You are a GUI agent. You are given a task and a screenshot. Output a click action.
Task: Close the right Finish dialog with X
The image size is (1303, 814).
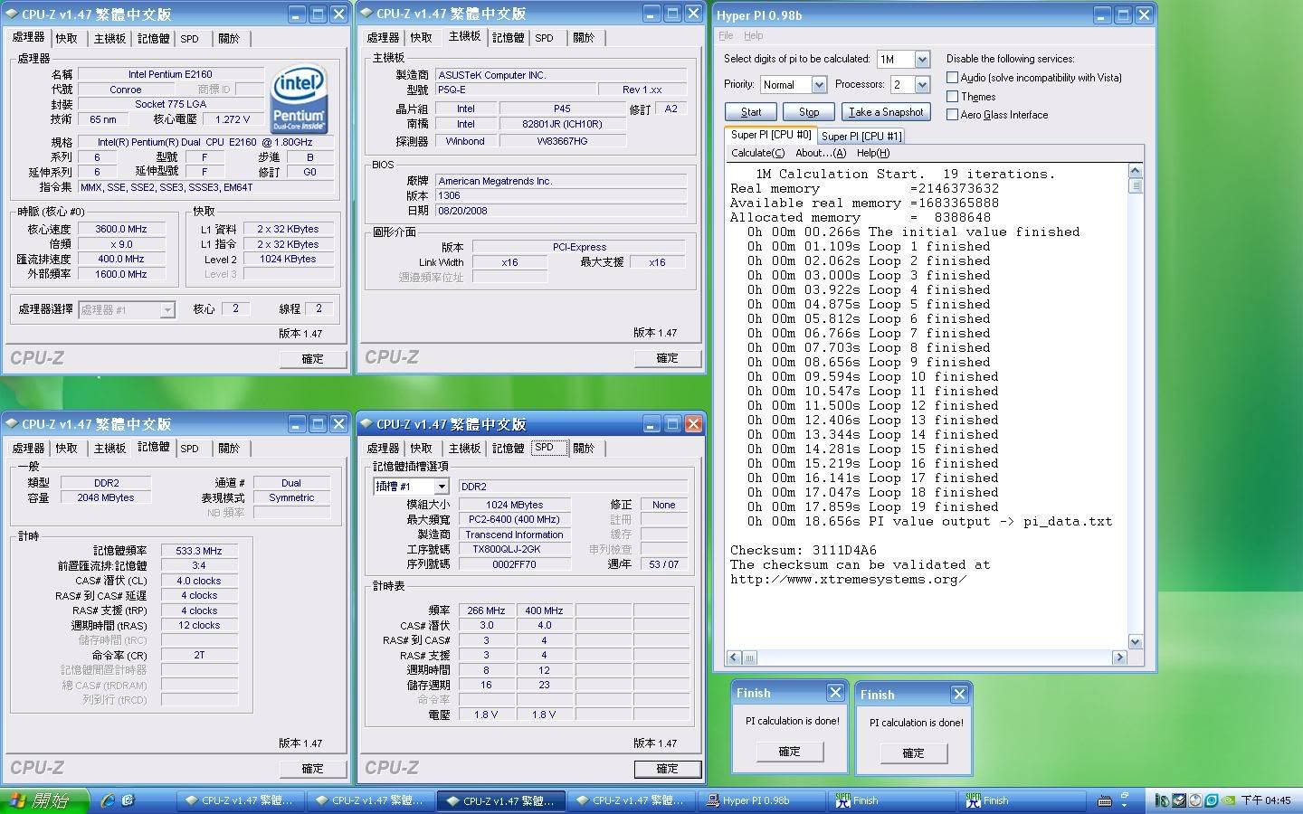click(x=959, y=695)
